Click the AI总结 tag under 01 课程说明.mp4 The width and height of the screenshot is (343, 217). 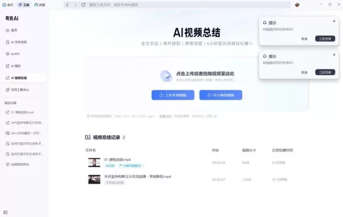tap(110, 166)
